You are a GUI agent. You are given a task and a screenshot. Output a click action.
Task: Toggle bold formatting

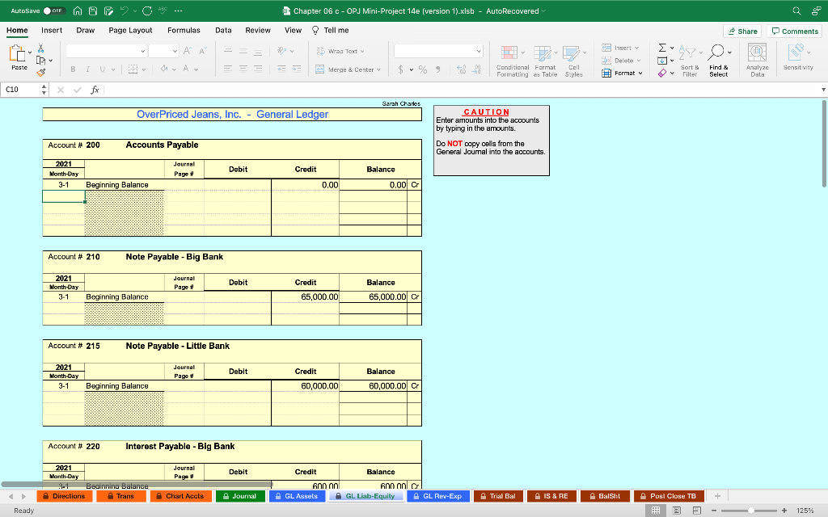tap(74, 68)
